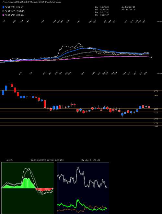
Task: Click the 178 price level label
Action: [x=156, y=123]
